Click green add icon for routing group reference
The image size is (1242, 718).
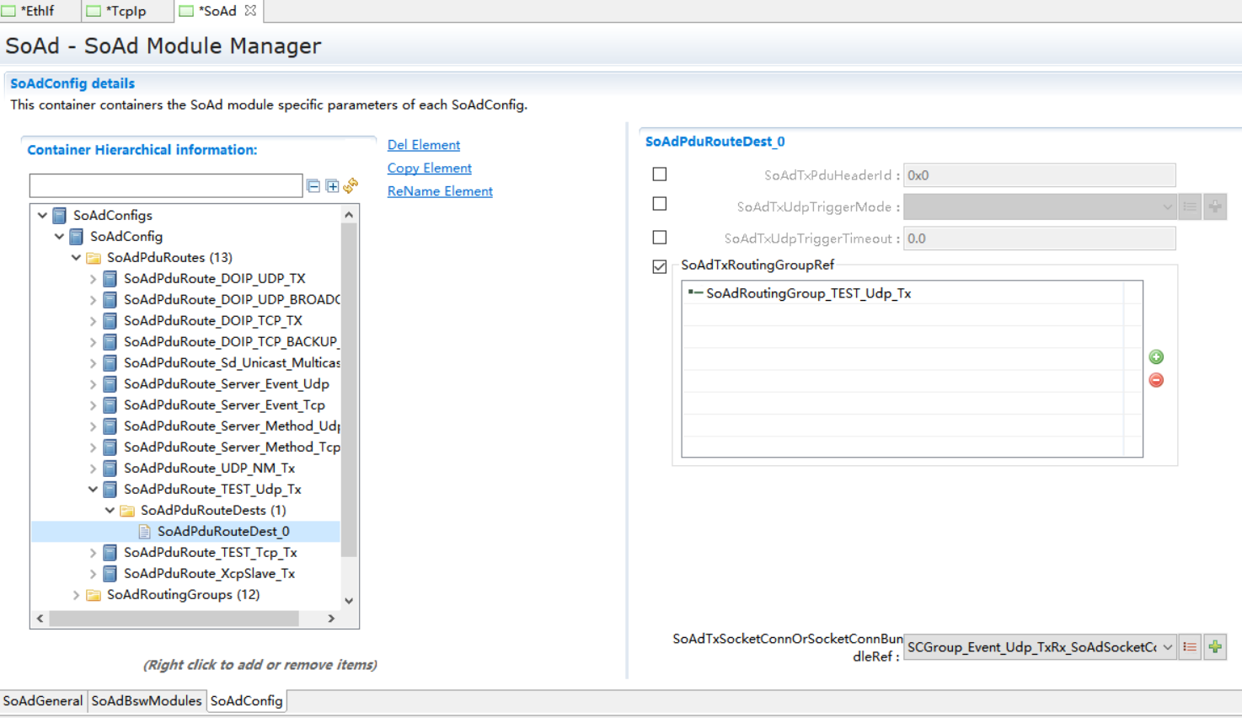(1156, 357)
